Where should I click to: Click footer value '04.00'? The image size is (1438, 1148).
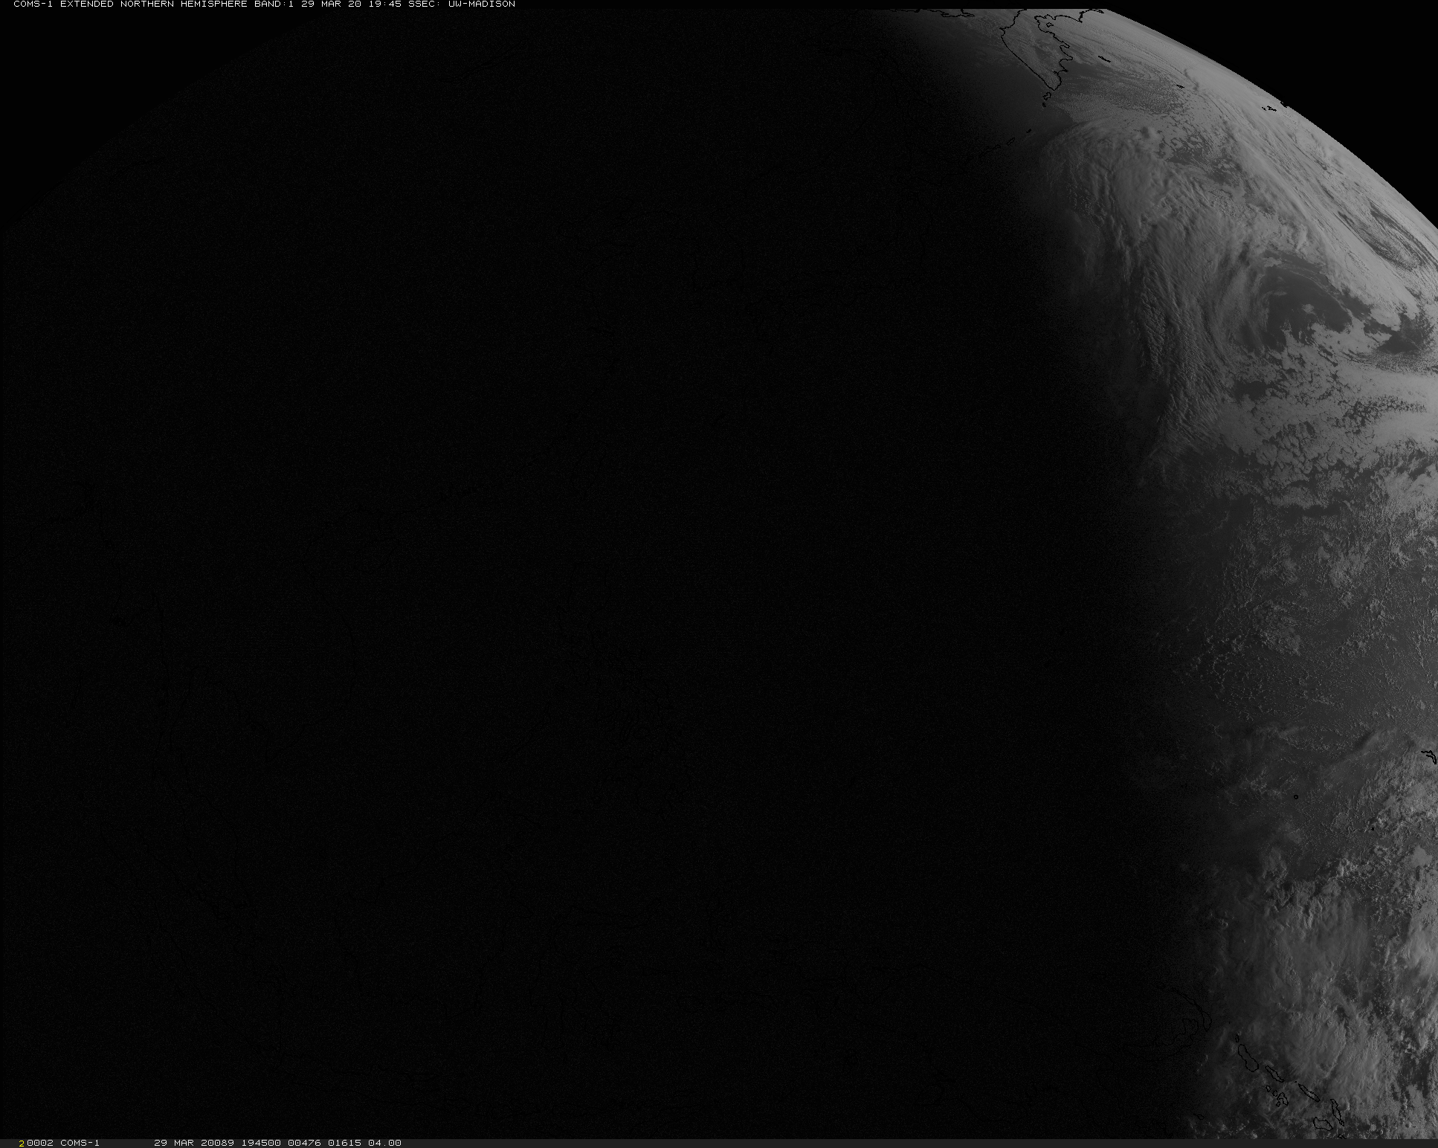click(x=384, y=1143)
